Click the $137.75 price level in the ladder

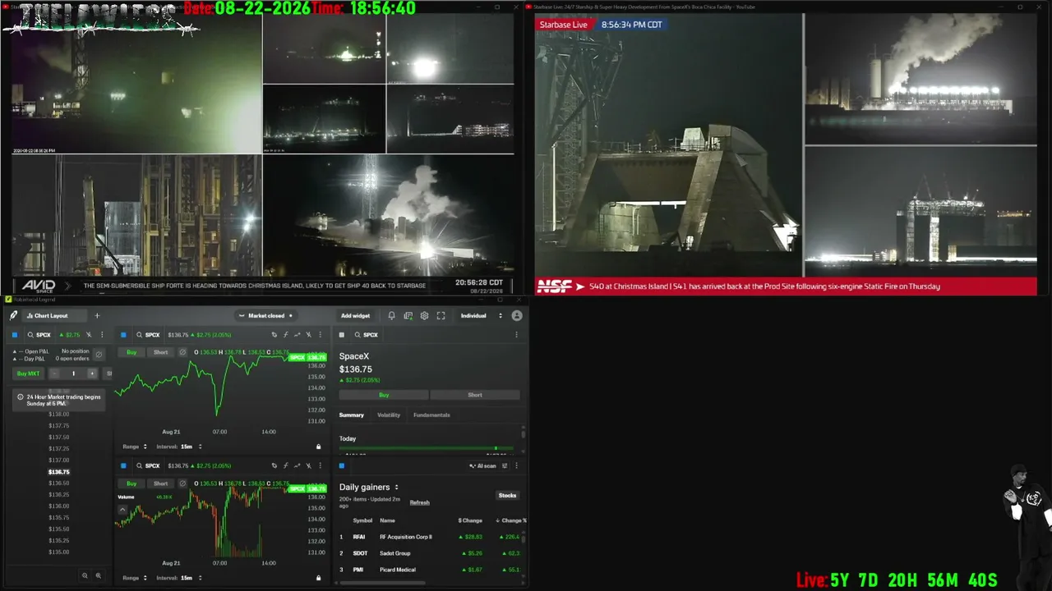click(x=59, y=425)
